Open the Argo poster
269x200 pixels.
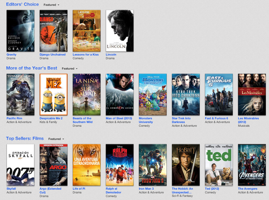pyautogui.click(x=54, y=165)
